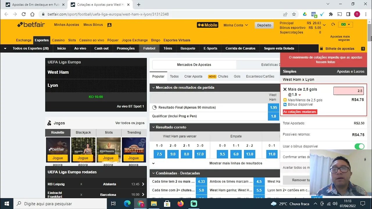
Task: Open the Brazil flag language selector
Action: [x=346, y=24]
